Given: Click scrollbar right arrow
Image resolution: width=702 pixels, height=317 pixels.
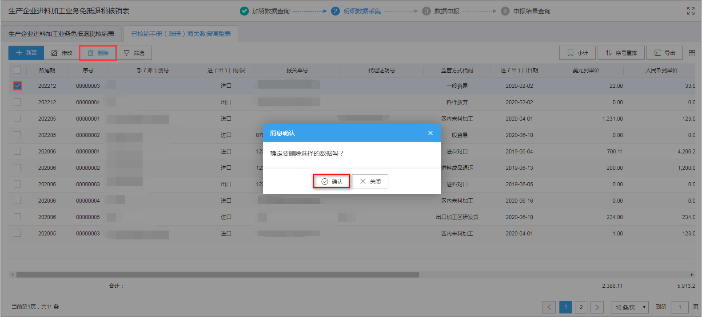Looking at the screenshot, I should tap(691, 274).
